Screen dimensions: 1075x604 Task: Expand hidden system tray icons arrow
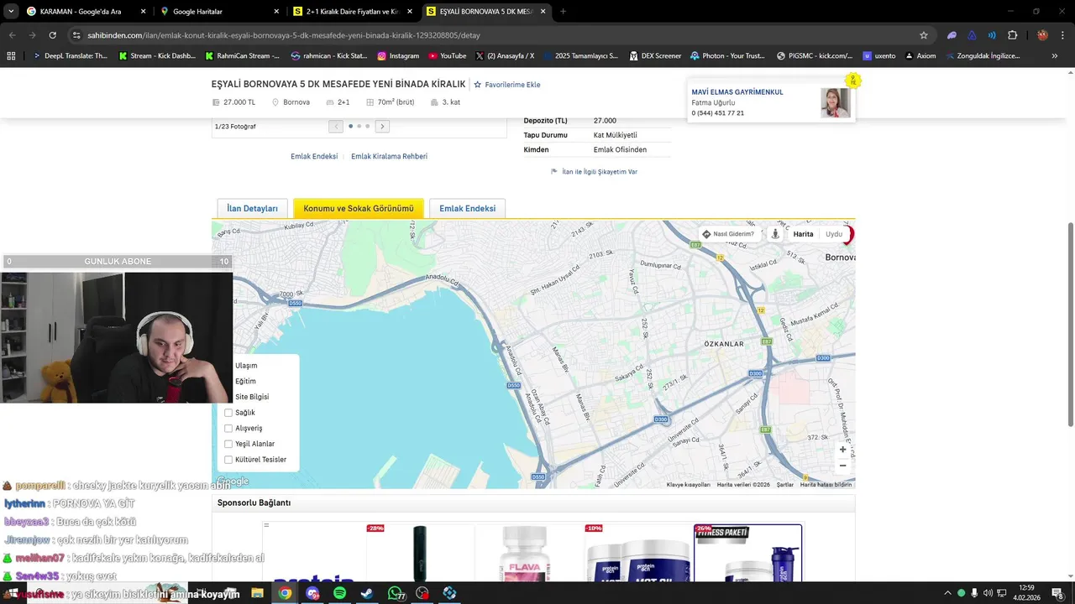click(947, 593)
